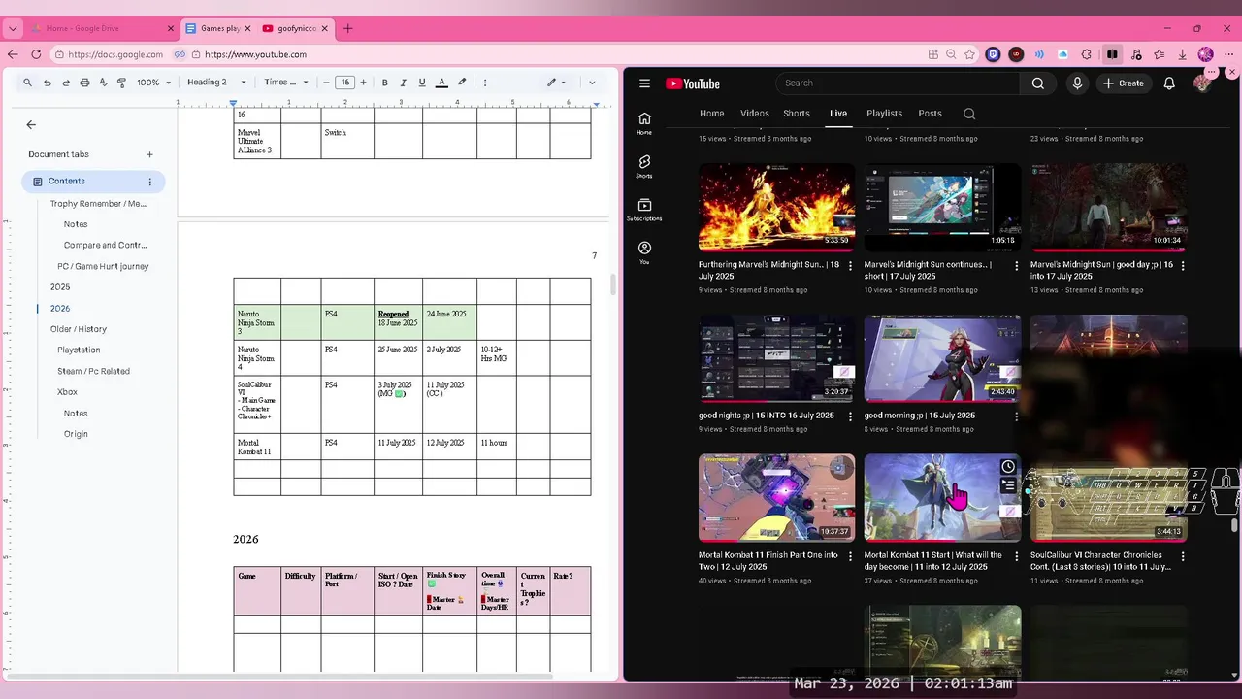Jump to Playstation outline heading
The image size is (1242, 699).
click(79, 350)
